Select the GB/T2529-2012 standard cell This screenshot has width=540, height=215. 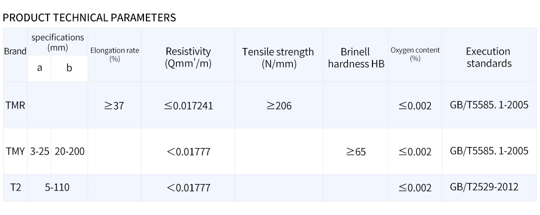click(484, 187)
